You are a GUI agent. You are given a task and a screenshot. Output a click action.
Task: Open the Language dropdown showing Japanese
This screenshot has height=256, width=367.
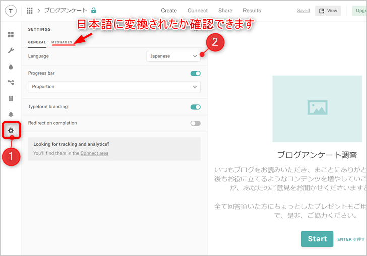pos(173,56)
